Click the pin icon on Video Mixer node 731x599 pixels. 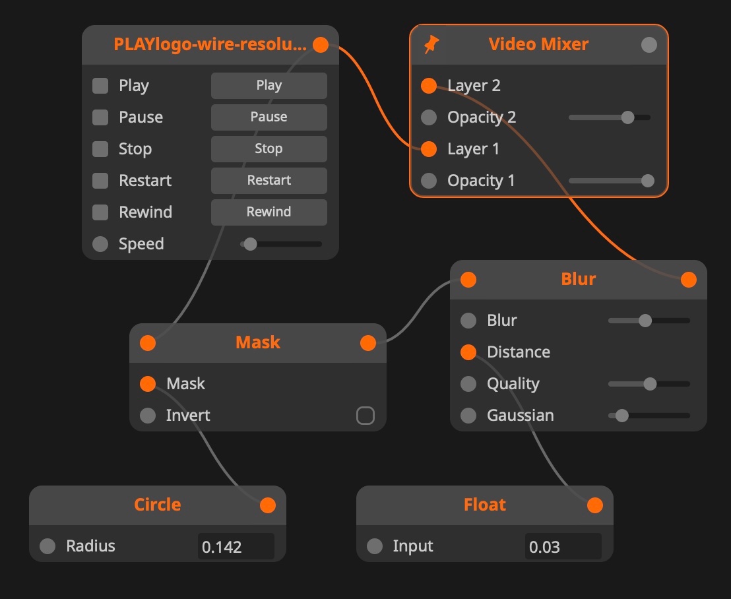[431, 45]
